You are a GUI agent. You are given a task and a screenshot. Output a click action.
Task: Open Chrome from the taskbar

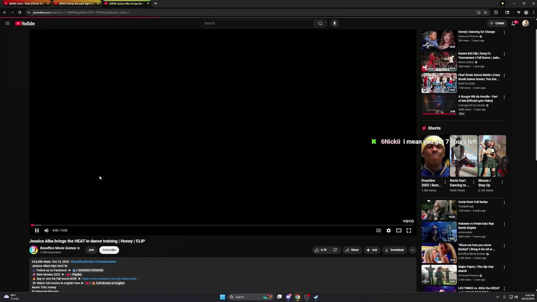tap(297, 297)
